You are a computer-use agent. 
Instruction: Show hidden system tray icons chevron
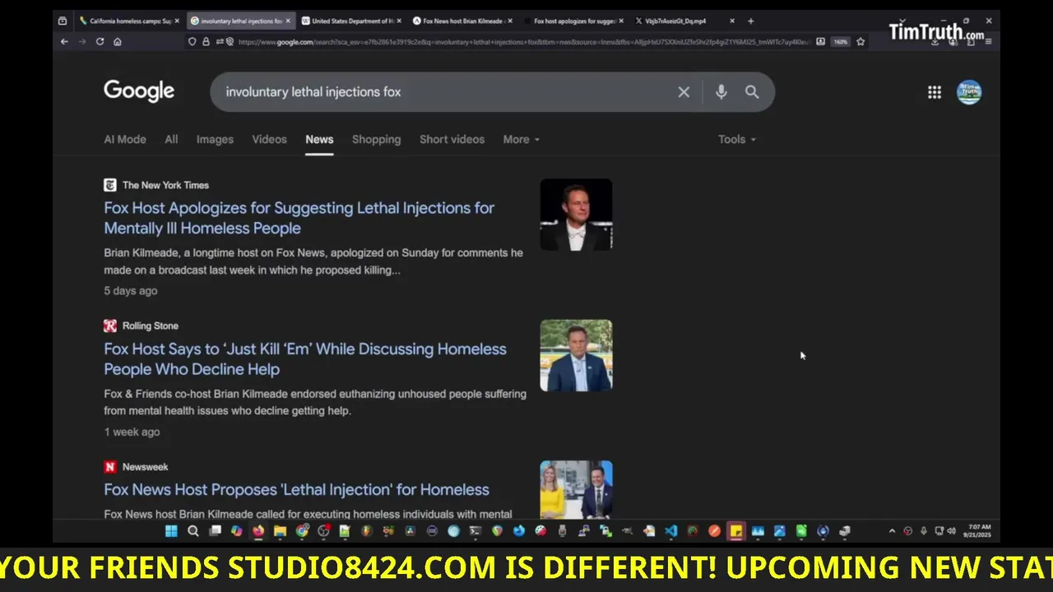[x=892, y=531]
